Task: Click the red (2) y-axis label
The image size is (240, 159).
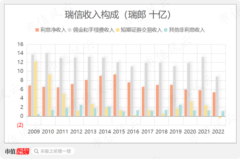Action: click(x=20, y=125)
